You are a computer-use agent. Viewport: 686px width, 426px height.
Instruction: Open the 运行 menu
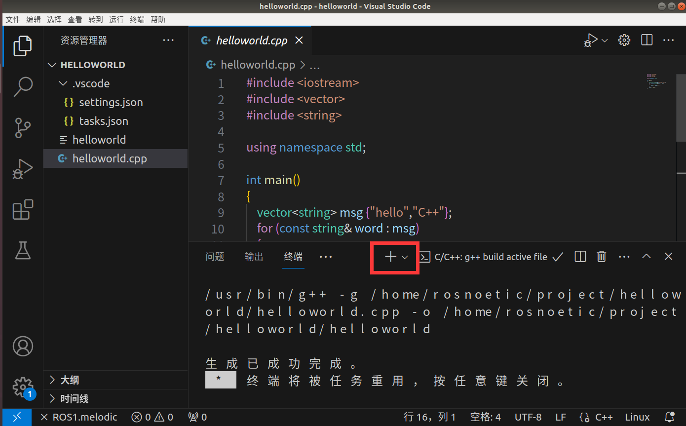coord(116,19)
